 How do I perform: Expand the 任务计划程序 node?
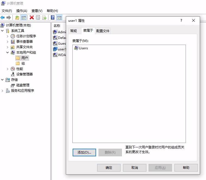tap(8, 36)
